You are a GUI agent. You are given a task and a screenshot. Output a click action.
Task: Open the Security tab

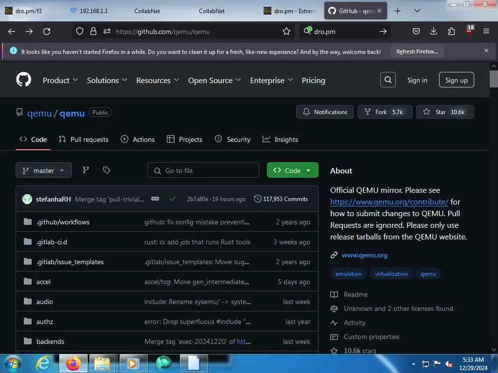pyautogui.click(x=232, y=139)
